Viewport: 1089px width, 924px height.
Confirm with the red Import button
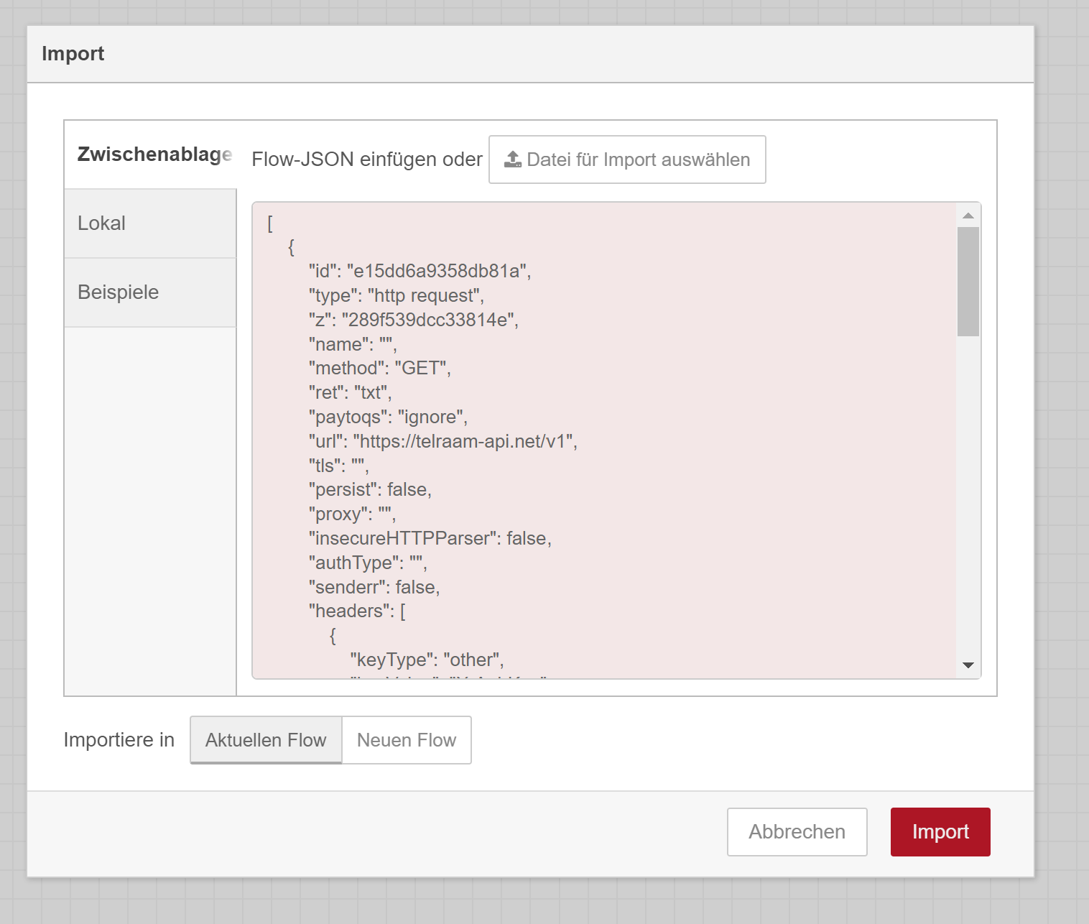(940, 832)
